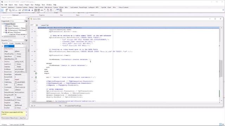Pick the TCheckBox component from the palette

pos(29,10)
